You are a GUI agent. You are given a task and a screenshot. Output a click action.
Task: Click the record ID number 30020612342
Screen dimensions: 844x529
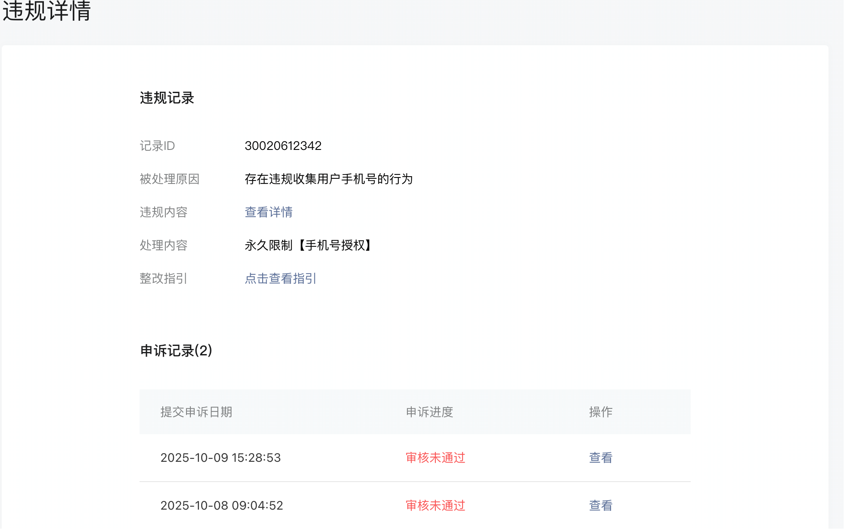click(x=283, y=146)
